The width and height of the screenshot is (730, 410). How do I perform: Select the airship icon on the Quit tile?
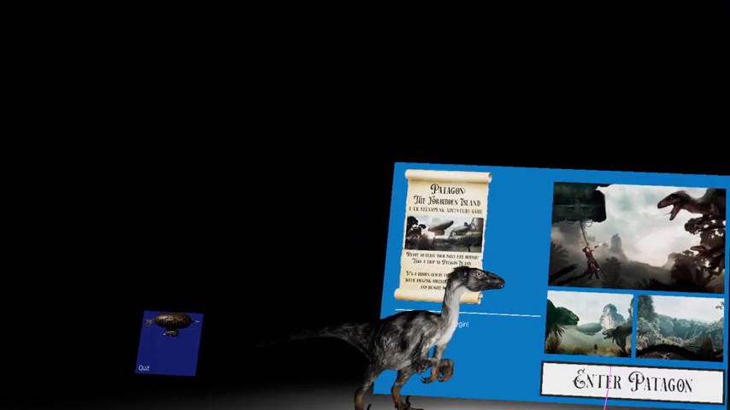tap(172, 325)
